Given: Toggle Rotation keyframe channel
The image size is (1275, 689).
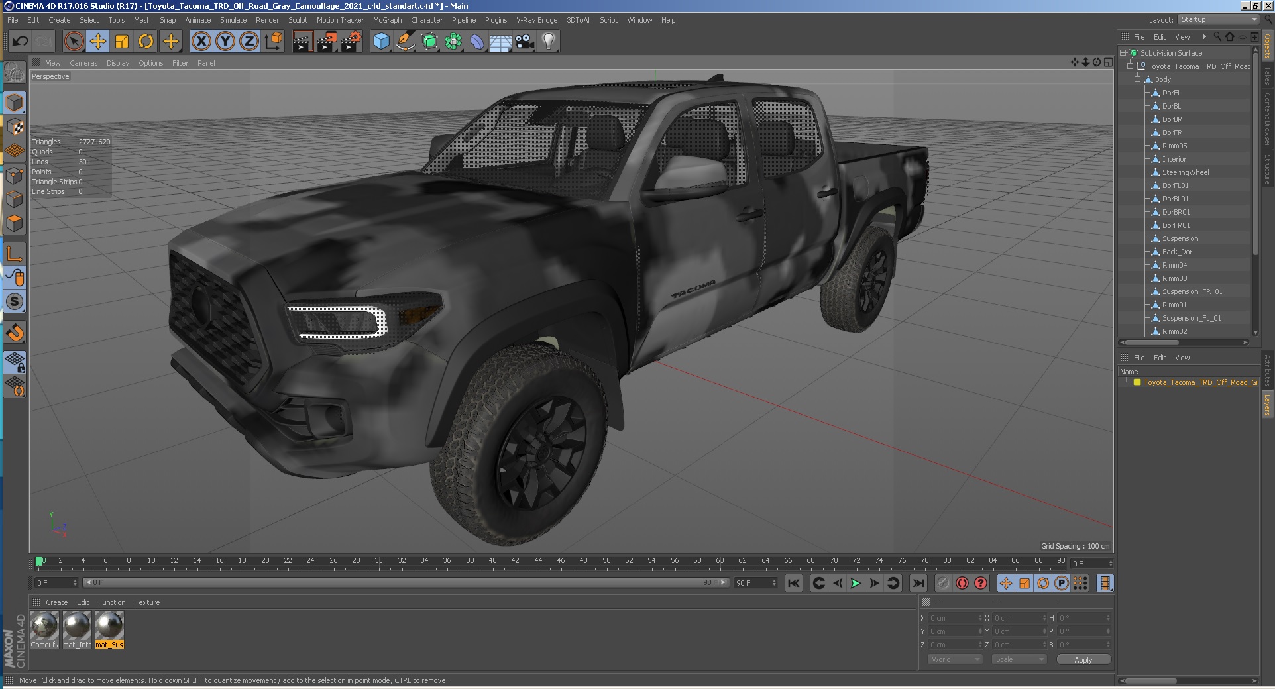Looking at the screenshot, I should tap(1043, 583).
